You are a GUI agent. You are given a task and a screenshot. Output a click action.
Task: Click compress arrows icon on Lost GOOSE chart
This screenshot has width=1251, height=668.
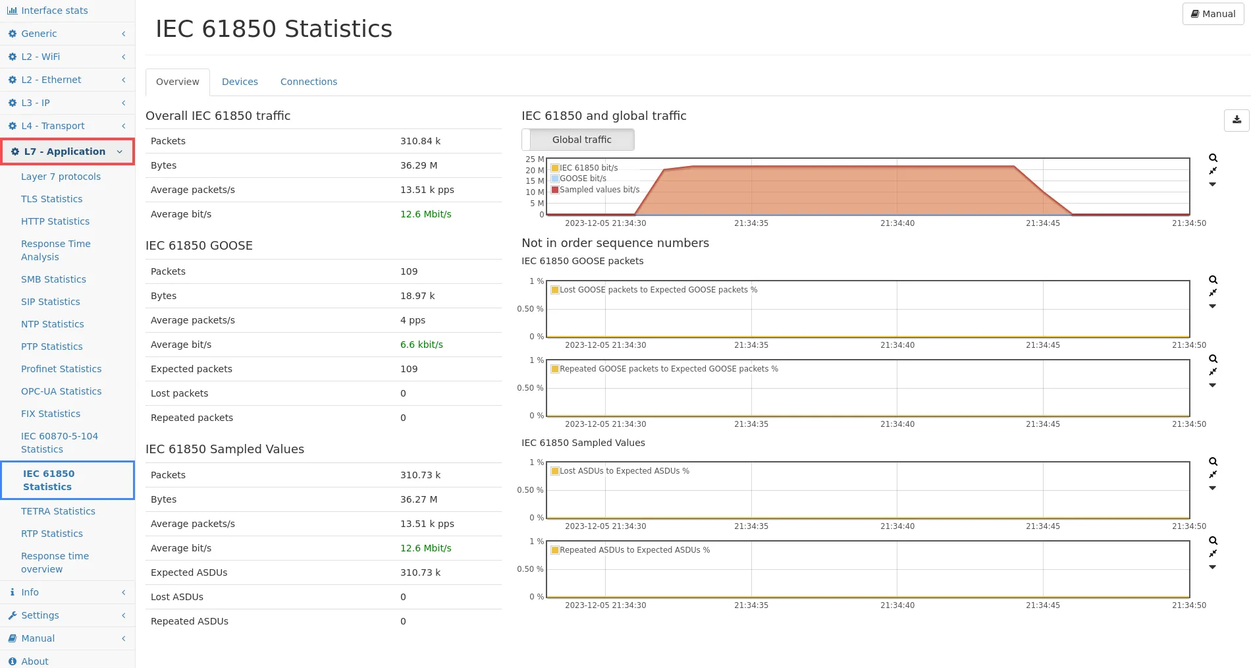(1213, 293)
